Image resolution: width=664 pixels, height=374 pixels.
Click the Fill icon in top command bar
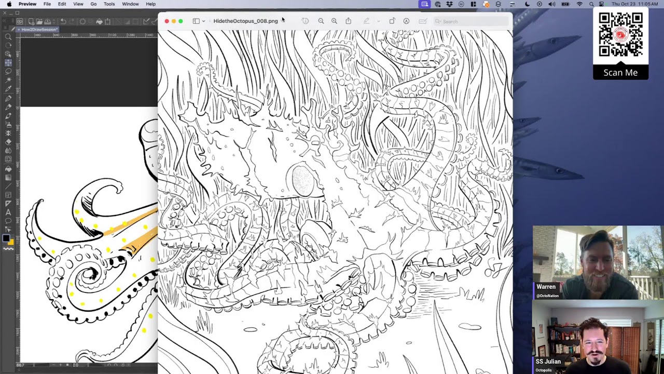[99, 21]
